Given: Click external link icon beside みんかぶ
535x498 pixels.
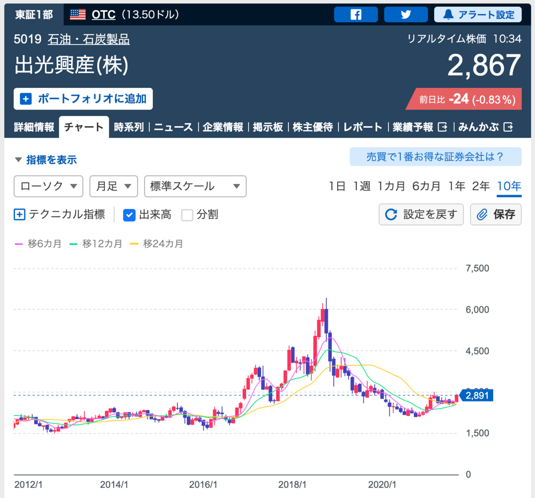Looking at the screenshot, I should click(x=508, y=127).
